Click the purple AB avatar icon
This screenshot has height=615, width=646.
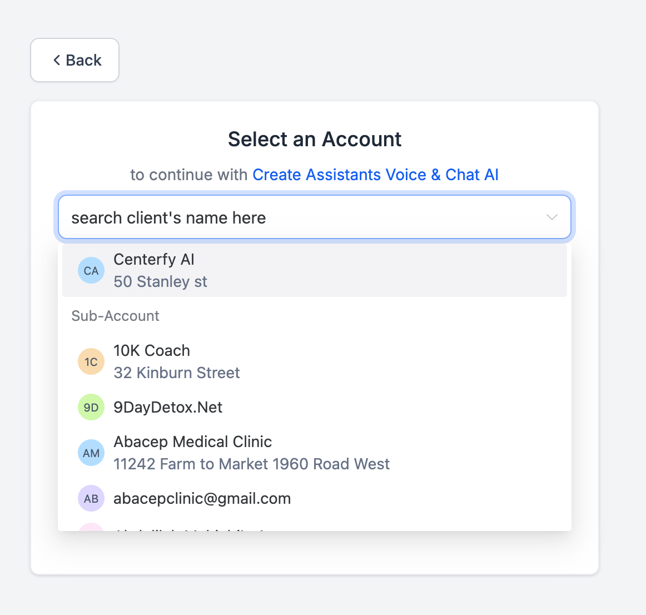[x=91, y=499]
